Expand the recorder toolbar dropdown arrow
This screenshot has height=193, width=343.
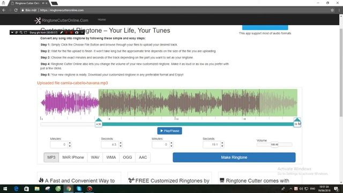(x=12, y=32)
